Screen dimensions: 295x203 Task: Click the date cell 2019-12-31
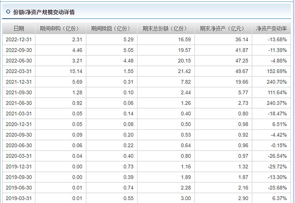pos(19,167)
